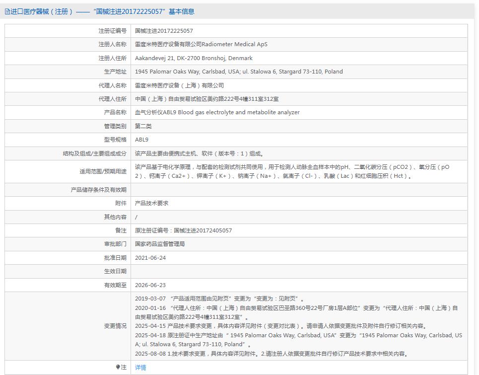Select the page title 进口医疗器械（注册）基本信息
Viewport: 479px width, 375px height.
100,11
